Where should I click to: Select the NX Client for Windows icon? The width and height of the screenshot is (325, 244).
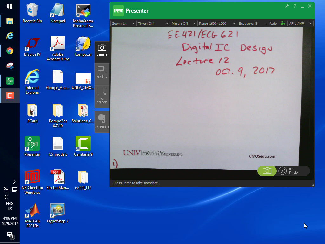[x=32, y=182]
